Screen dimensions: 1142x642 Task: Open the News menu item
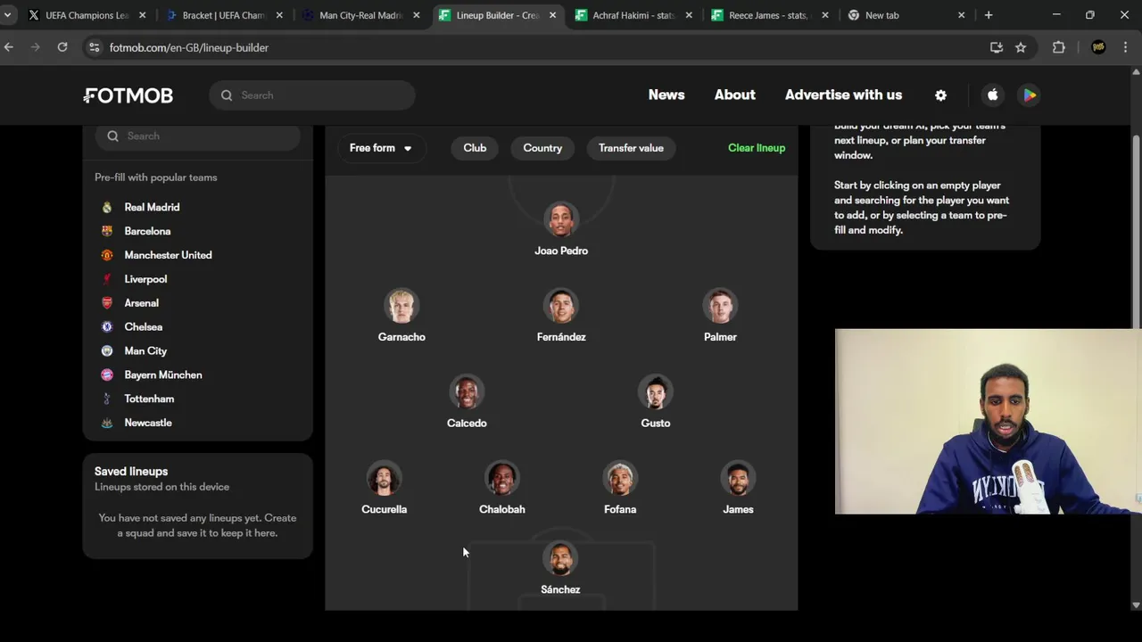[x=666, y=95]
